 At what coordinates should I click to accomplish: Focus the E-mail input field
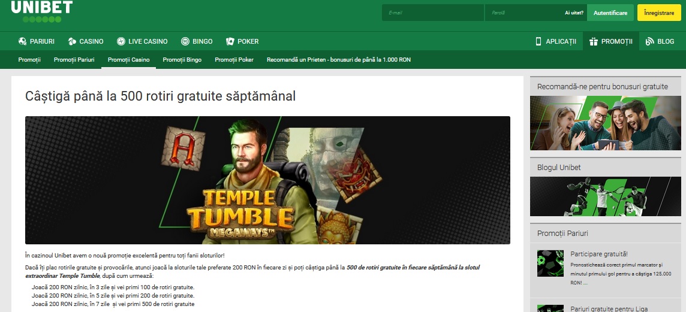(x=433, y=13)
